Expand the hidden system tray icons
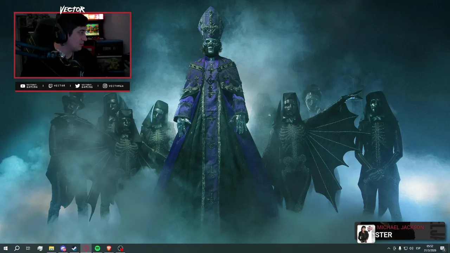Viewport: 450px width, 253px height. pyautogui.click(x=388, y=248)
